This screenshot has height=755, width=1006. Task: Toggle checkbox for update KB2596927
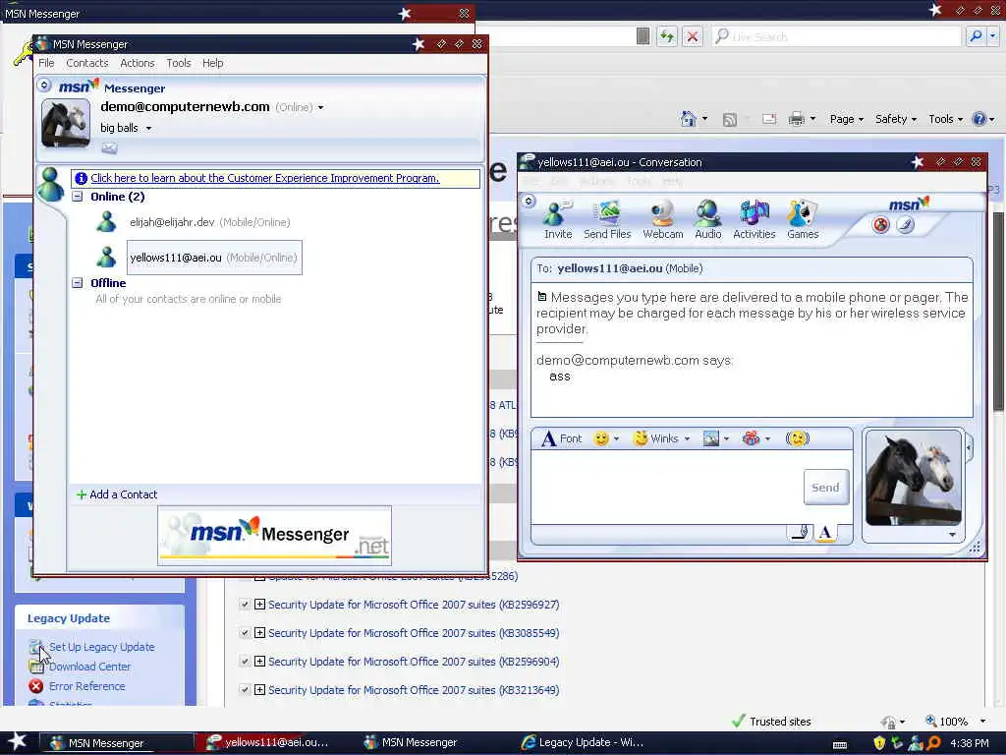(x=245, y=605)
